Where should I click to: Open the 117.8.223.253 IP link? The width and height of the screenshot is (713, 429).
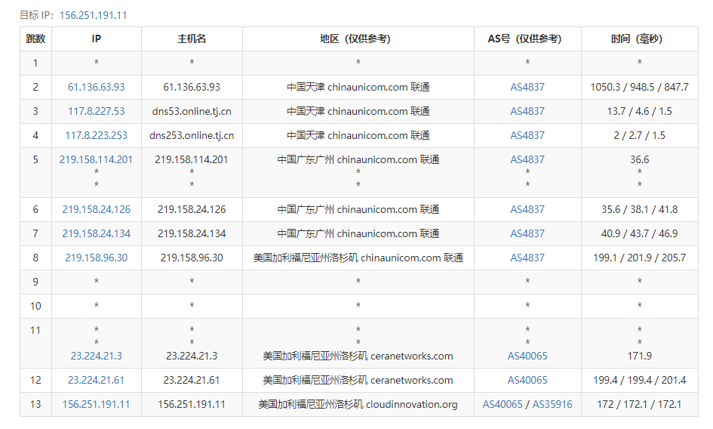tap(96, 135)
